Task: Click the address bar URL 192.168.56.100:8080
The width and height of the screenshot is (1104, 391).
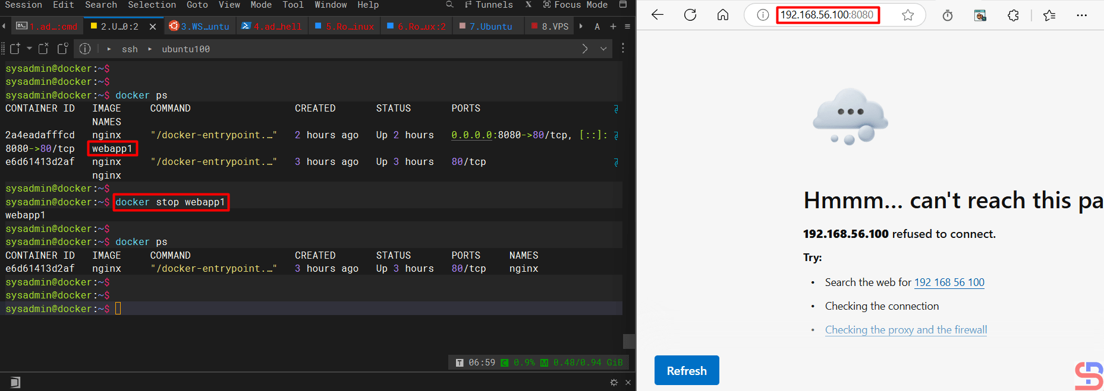Action: pyautogui.click(x=826, y=15)
